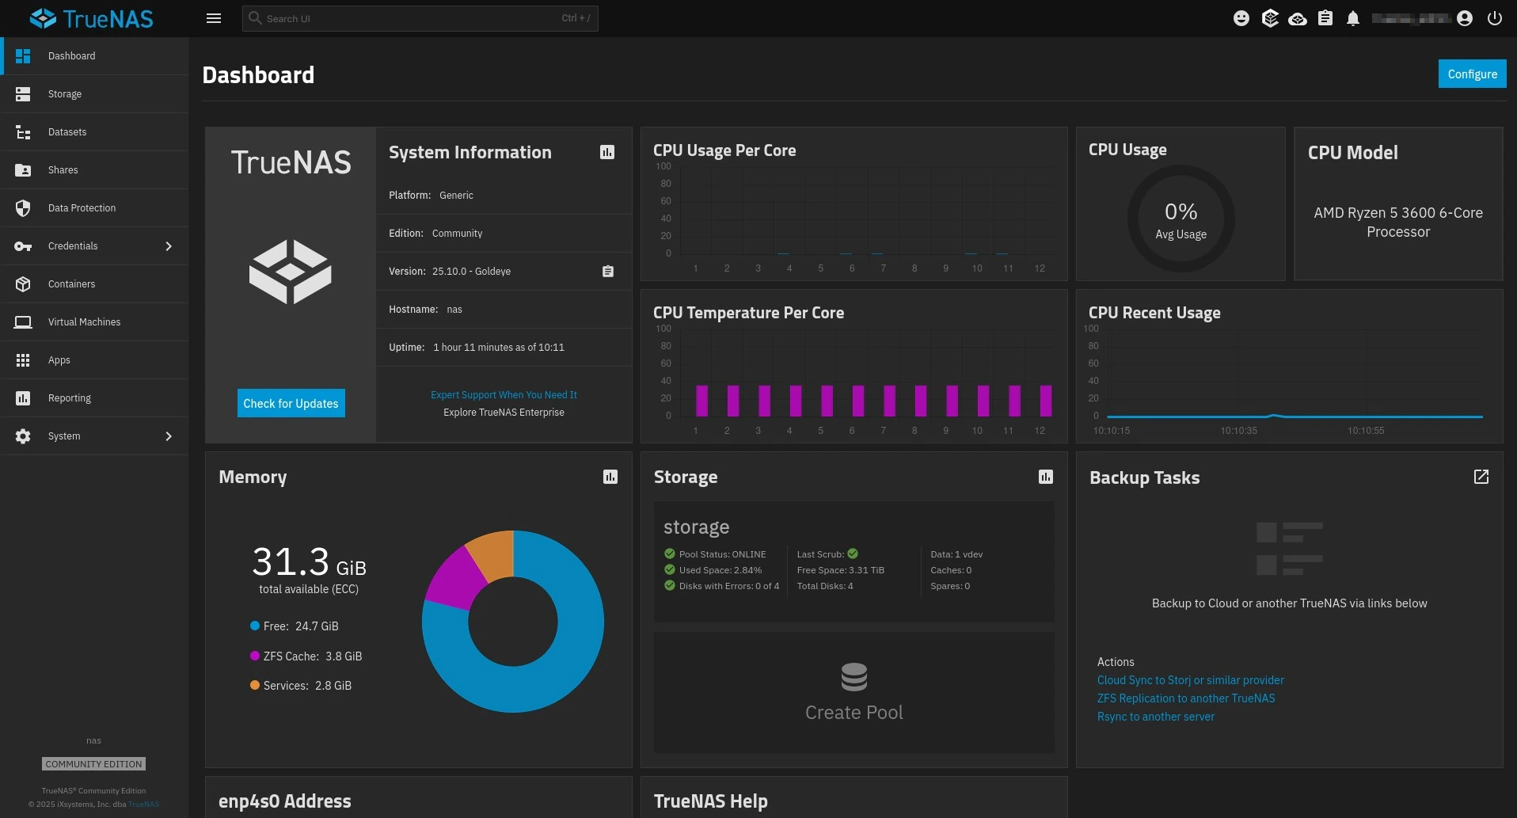Click the Configure dashboard button
The height and width of the screenshot is (818, 1517).
tap(1471, 74)
